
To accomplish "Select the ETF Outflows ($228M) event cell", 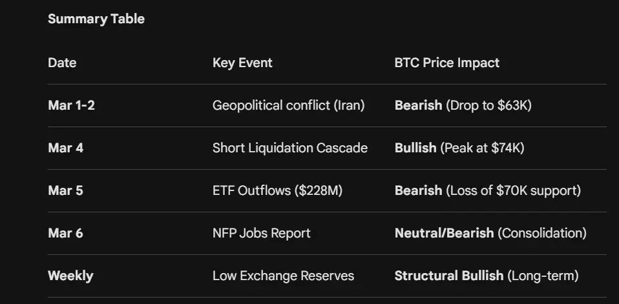I will click(x=276, y=190).
